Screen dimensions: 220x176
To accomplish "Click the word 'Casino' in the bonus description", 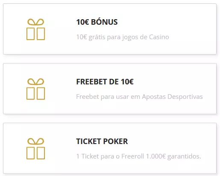I will coord(159,37).
